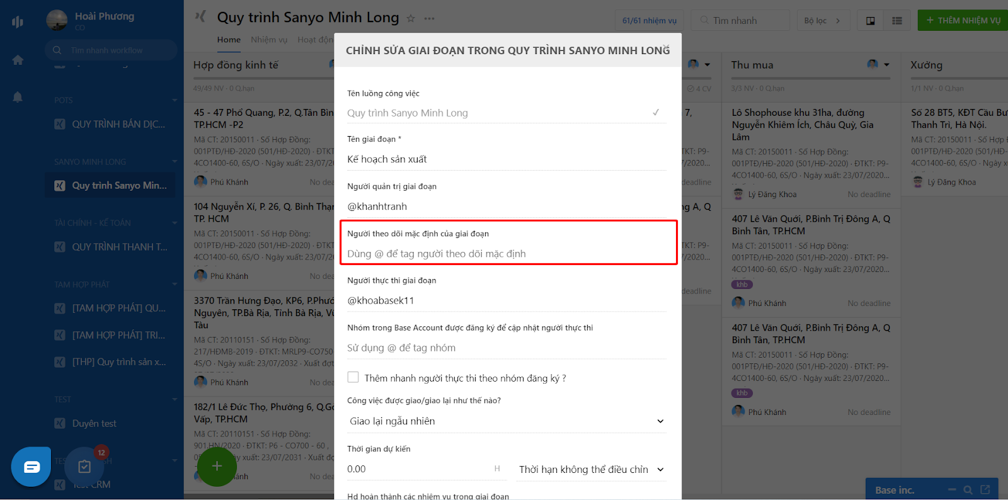Screen dimensions: 1008x500
Task: Switch to the Nhiệm vụ tab
Action: (x=269, y=40)
